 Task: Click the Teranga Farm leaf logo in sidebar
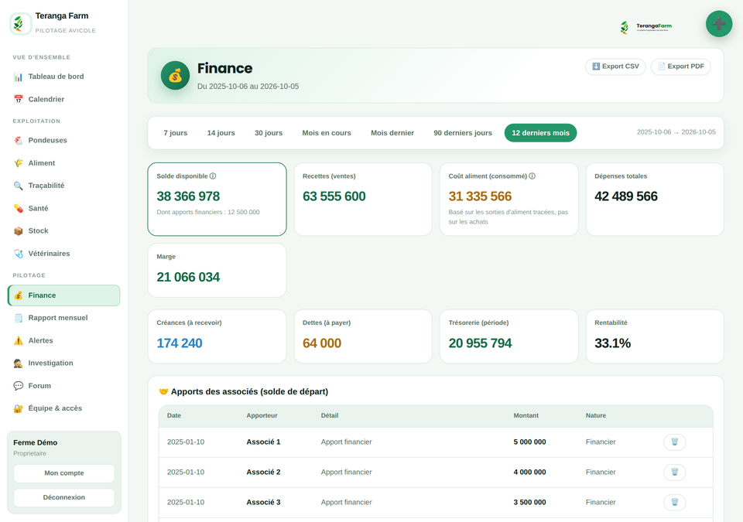20,23
